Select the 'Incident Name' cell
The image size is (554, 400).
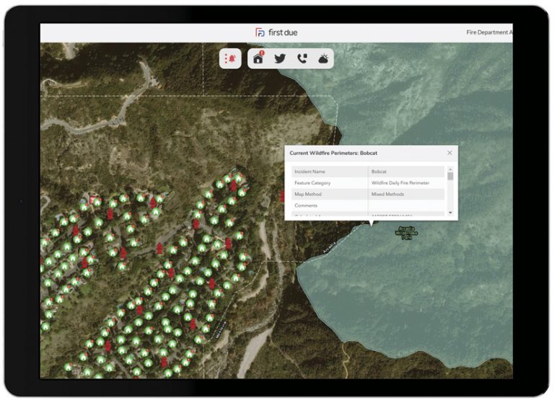[x=330, y=172]
